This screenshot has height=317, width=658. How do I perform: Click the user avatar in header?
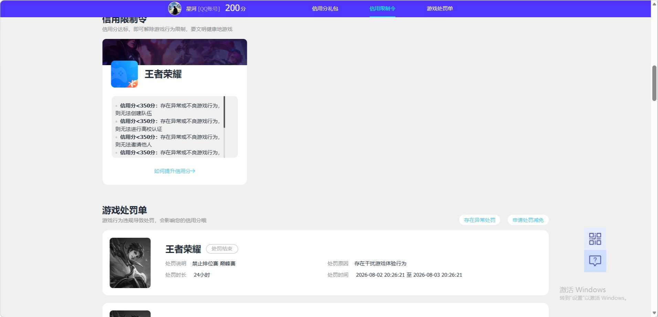click(x=175, y=8)
